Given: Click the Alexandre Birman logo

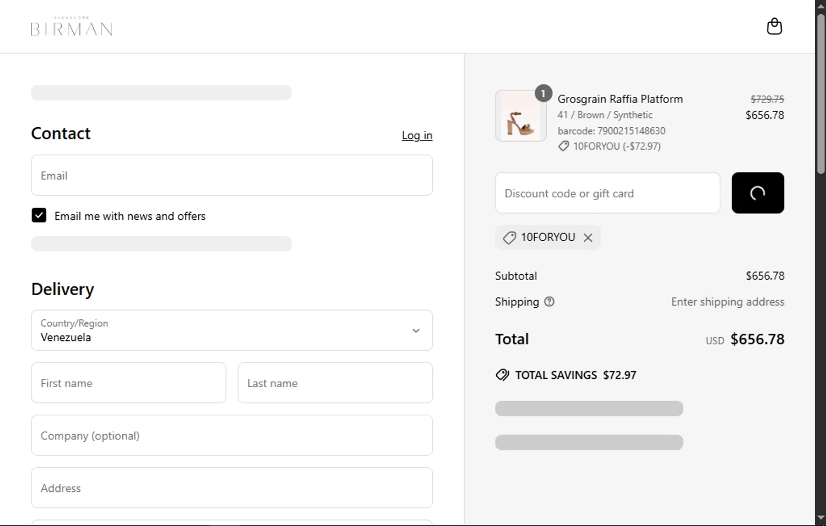Looking at the screenshot, I should pyautogui.click(x=72, y=26).
